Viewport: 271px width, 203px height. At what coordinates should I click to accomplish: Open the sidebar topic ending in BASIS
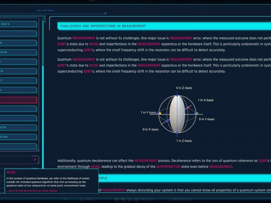coord(18,24)
